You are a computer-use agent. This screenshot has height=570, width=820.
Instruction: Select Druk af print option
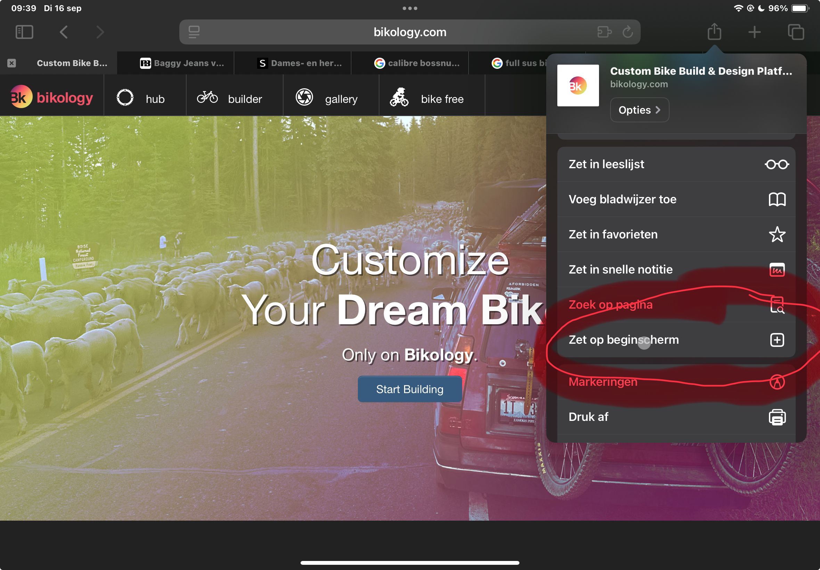tap(676, 417)
